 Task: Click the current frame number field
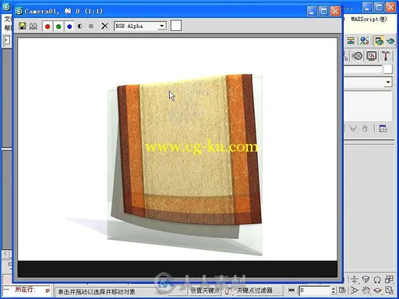point(314,290)
